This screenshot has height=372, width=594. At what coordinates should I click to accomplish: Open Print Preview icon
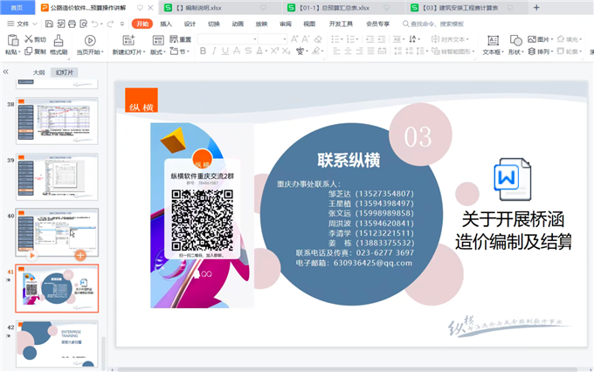pos(83,24)
